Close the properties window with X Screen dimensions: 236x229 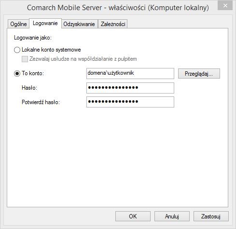coord(225,6)
